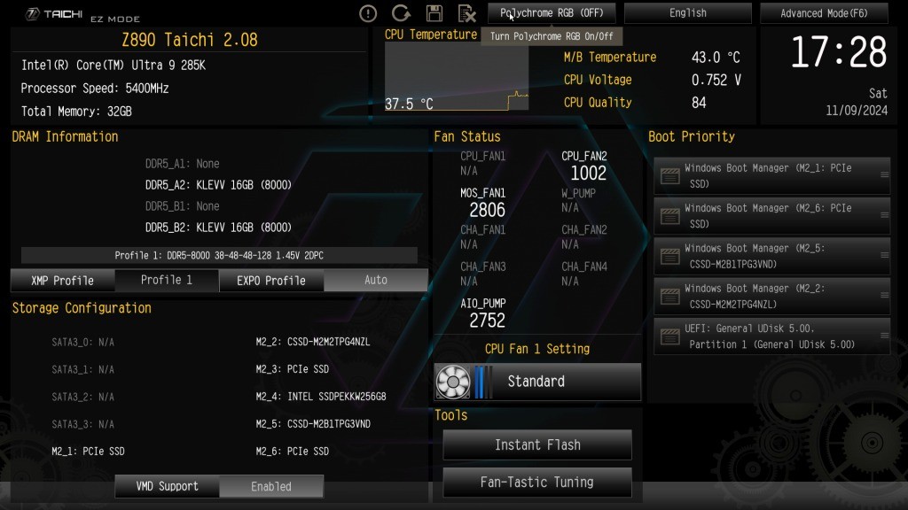The image size is (908, 510).
Task: Grab reorder handle on M2_1 boot entry
Action: (x=884, y=174)
